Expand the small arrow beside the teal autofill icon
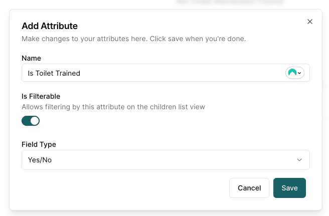This screenshot has height=216, width=329. [x=299, y=73]
